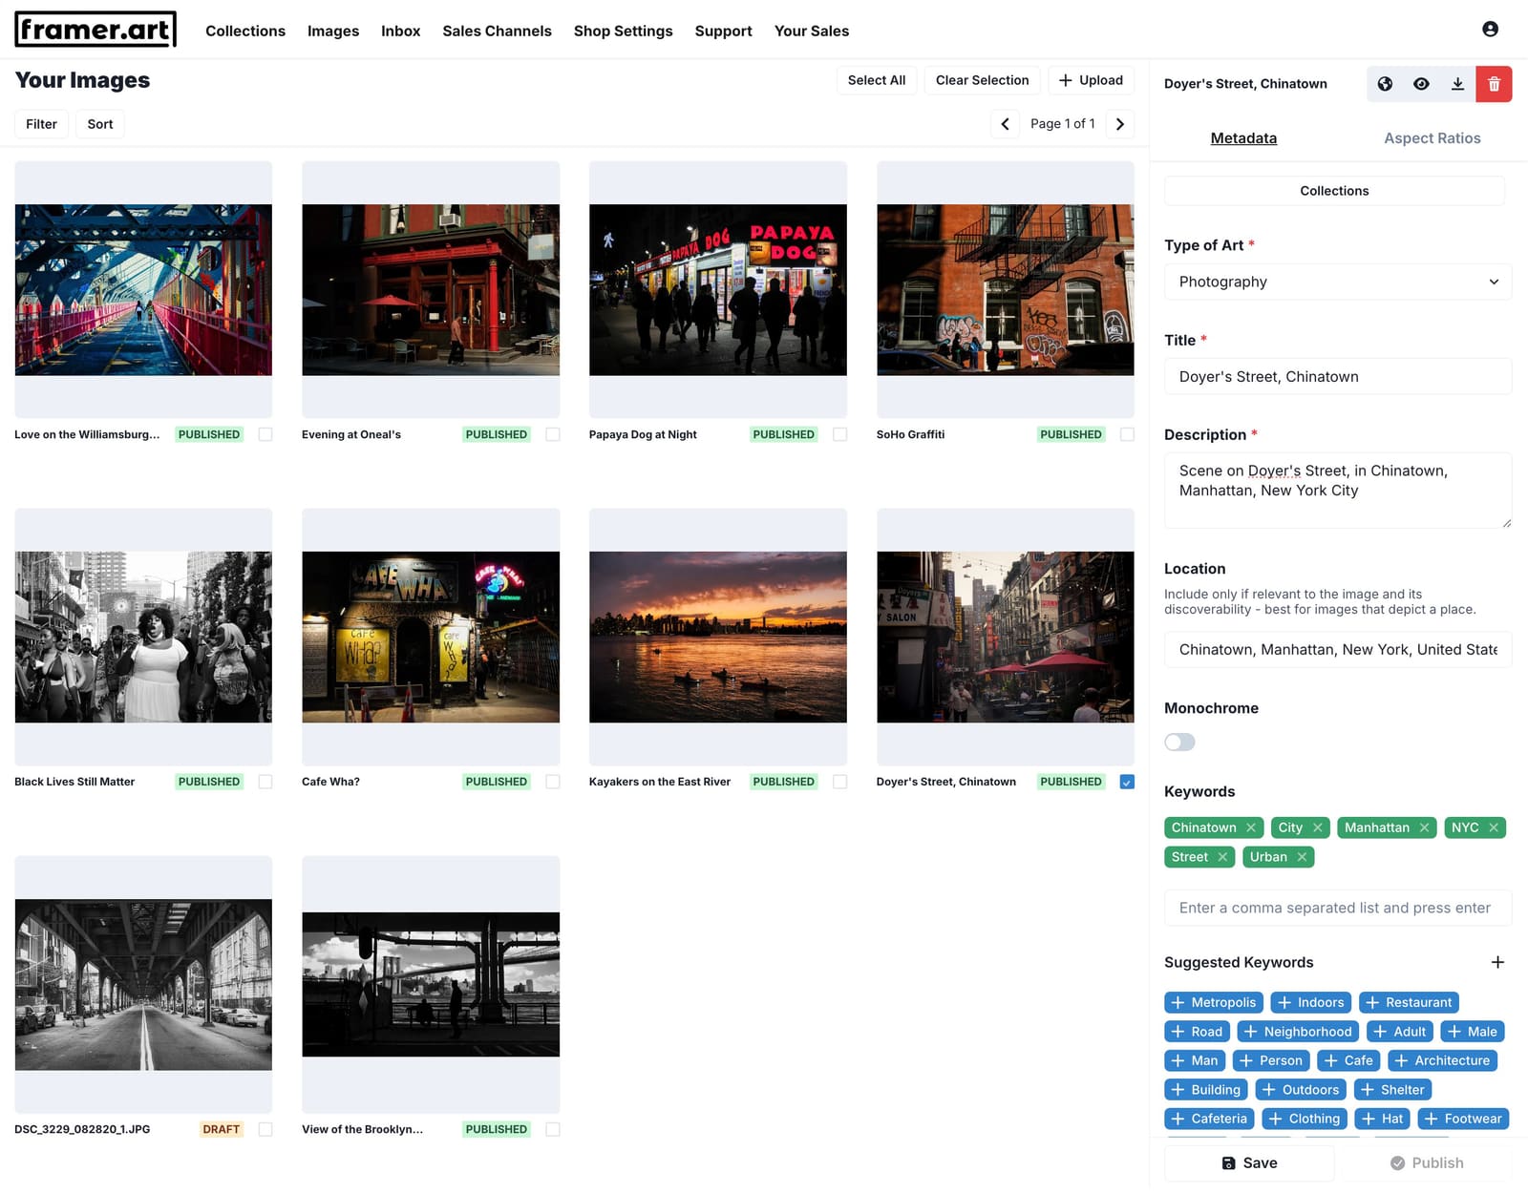Add the Architecture suggested keyword
Viewport: 1528px width, 1193px height.
1442,1060
